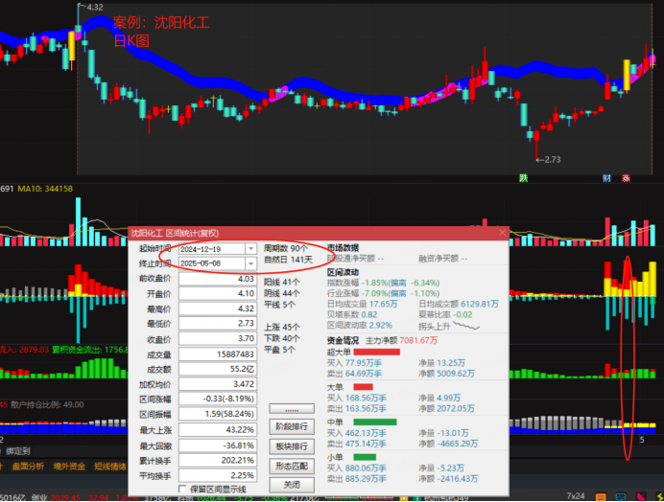The height and width of the screenshot is (502, 664).
Task: Click the 日均成交量 17.65万 text
Action: coord(362,304)
